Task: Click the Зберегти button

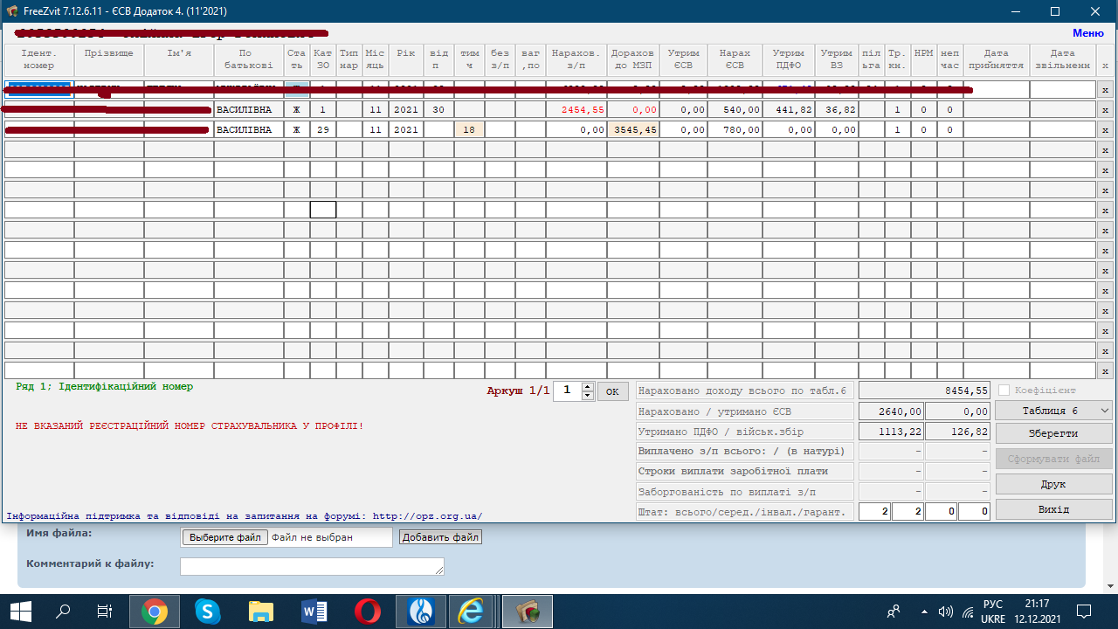Action: [1054, 433]
